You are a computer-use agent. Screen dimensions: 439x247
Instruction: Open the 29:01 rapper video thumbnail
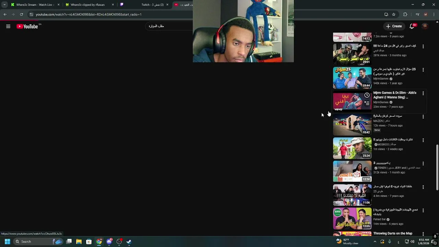(x=352, y=54)
